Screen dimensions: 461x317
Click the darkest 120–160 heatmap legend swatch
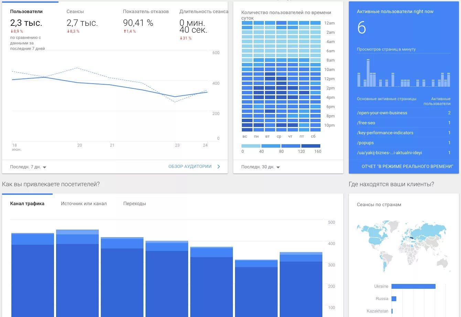point(311,146)
